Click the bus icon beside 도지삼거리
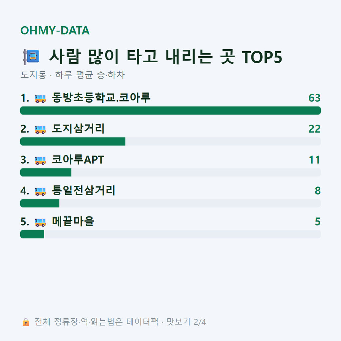 (40, 130)
